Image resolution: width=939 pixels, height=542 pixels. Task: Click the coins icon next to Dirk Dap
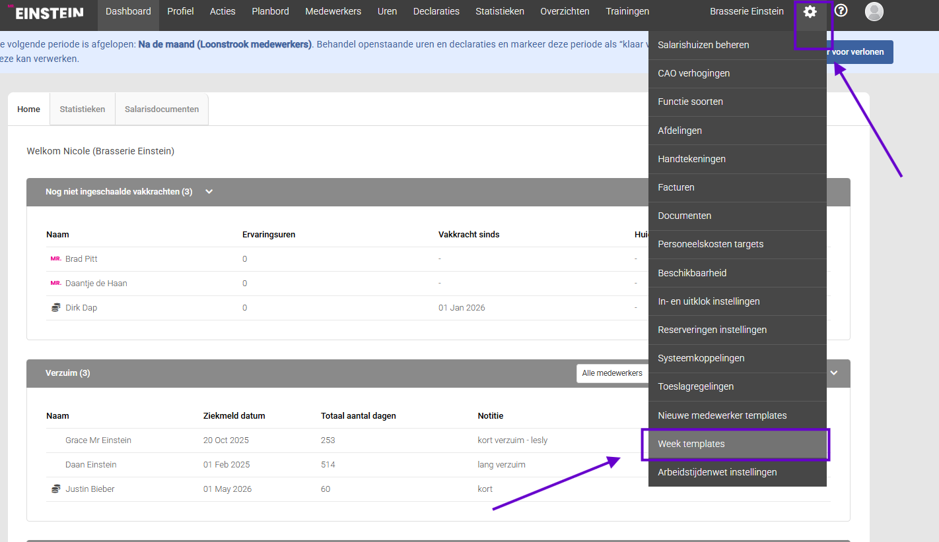(x=56, y=308)
